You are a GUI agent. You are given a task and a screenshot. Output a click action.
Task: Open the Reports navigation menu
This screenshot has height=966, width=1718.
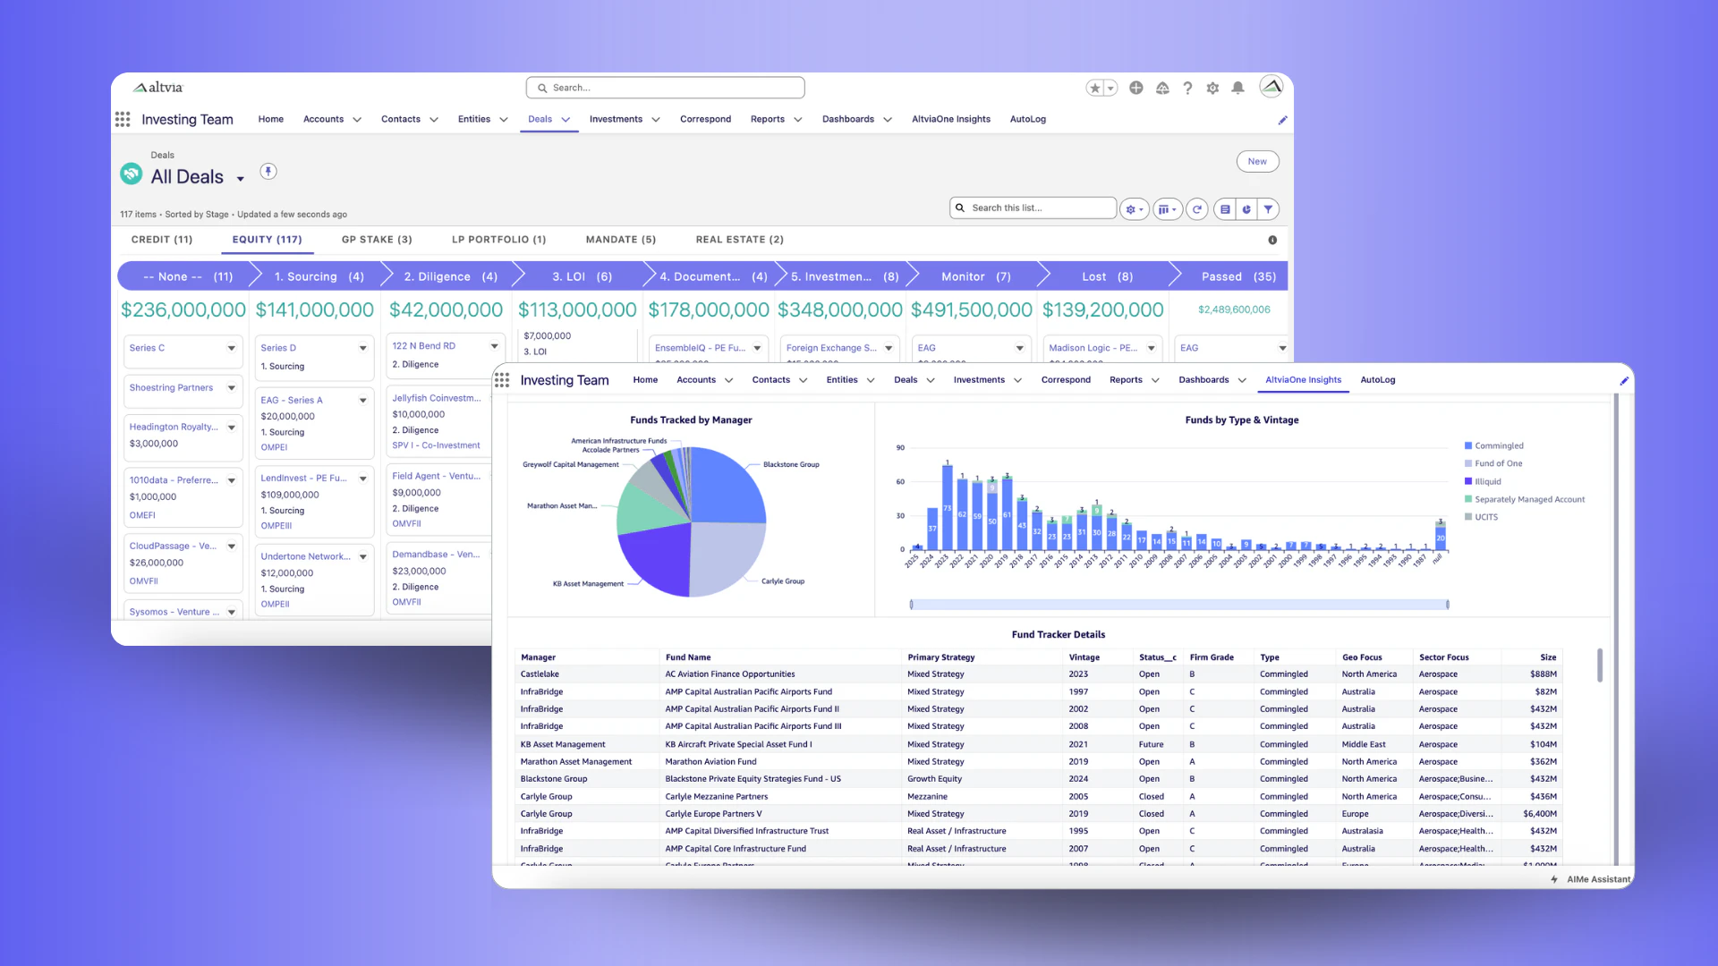(x=775, y=119)
